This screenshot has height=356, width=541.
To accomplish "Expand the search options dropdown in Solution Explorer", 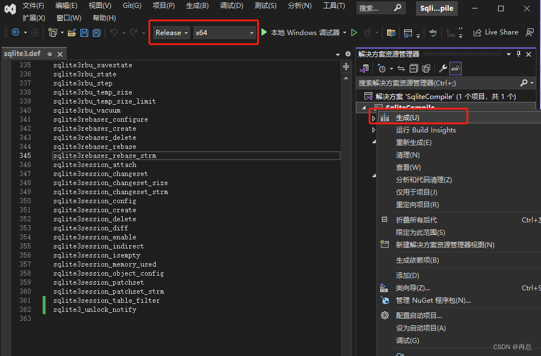I will tap(532, 83).
